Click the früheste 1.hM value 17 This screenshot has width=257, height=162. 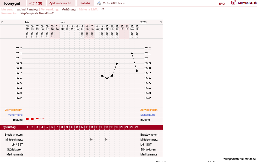(103, 9)
